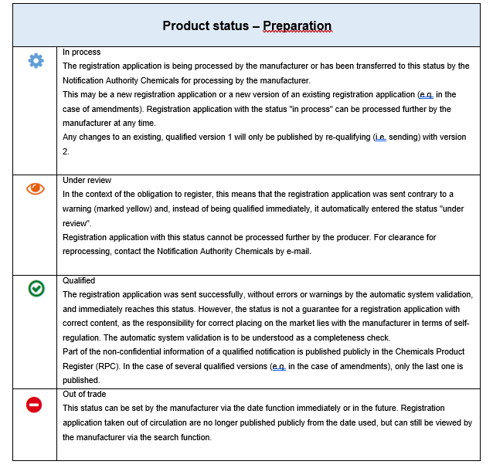
Task: Click the "In process" status heading
Action: (81, 53)
